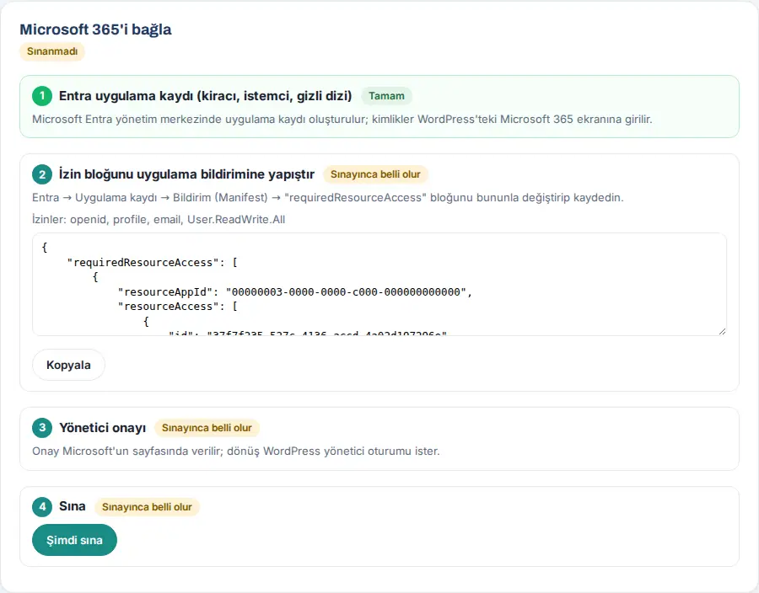
Task: Click the 'Onay Microsoft'un sayfasında verilir' description
Action: pyautogui.click(x=236, y=451)
